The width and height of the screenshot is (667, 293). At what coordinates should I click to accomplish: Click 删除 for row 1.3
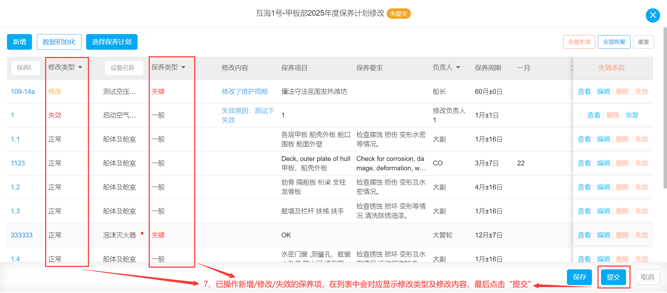click(623, 211)
